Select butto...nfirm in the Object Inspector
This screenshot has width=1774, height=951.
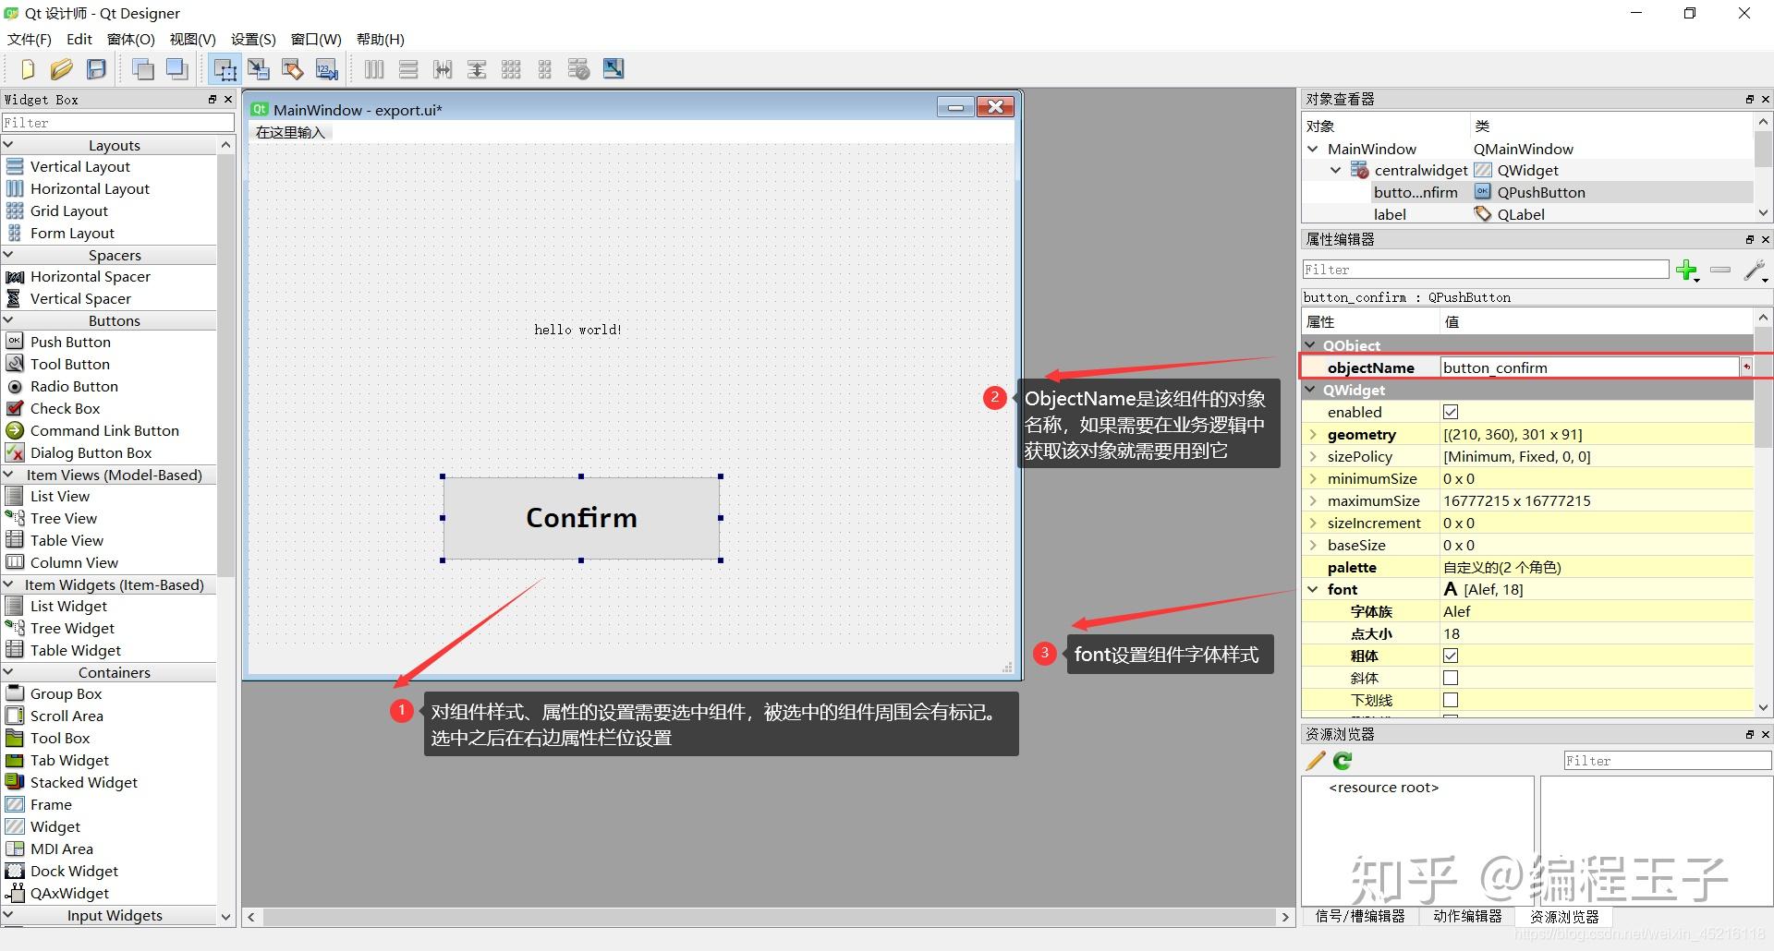tap(1416, 192)
